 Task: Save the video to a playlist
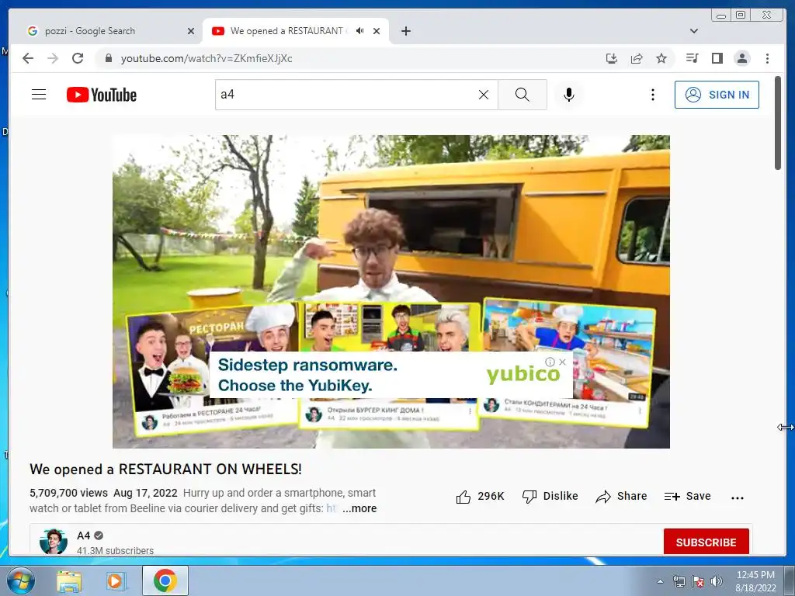[687, 496]
